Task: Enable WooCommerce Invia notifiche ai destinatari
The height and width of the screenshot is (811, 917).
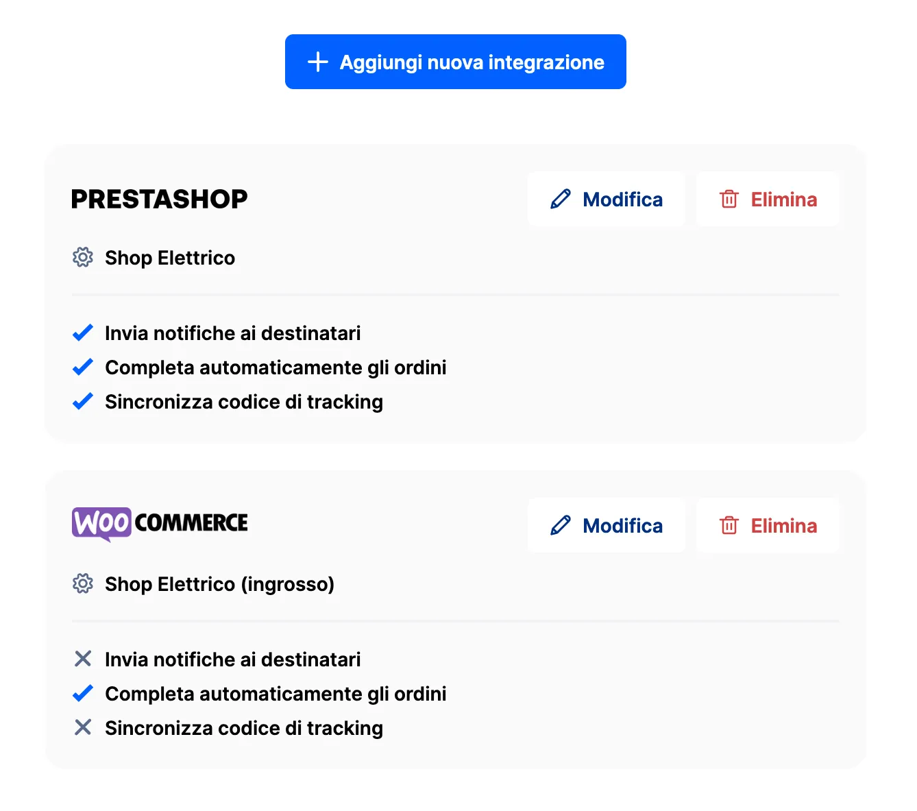Action: (x=83, y=659)
